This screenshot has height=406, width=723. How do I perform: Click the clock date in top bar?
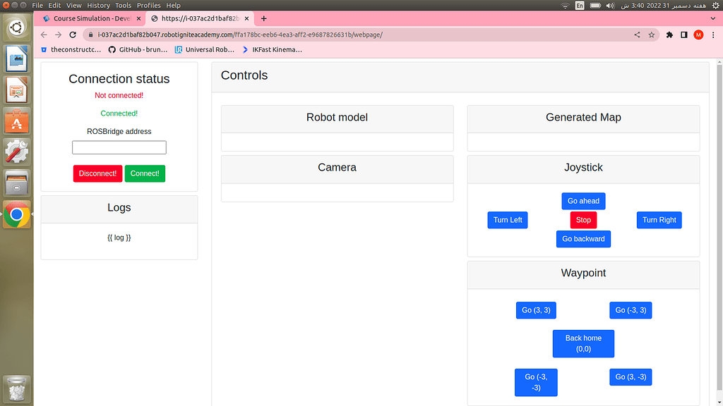[664, 6]
